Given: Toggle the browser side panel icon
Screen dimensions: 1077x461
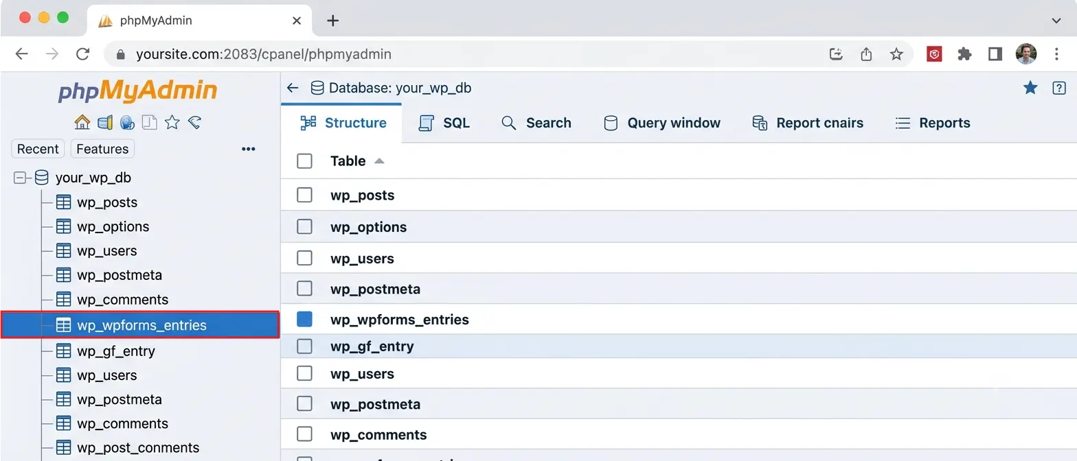Looking at the screenshot, I should click(995, 54).
